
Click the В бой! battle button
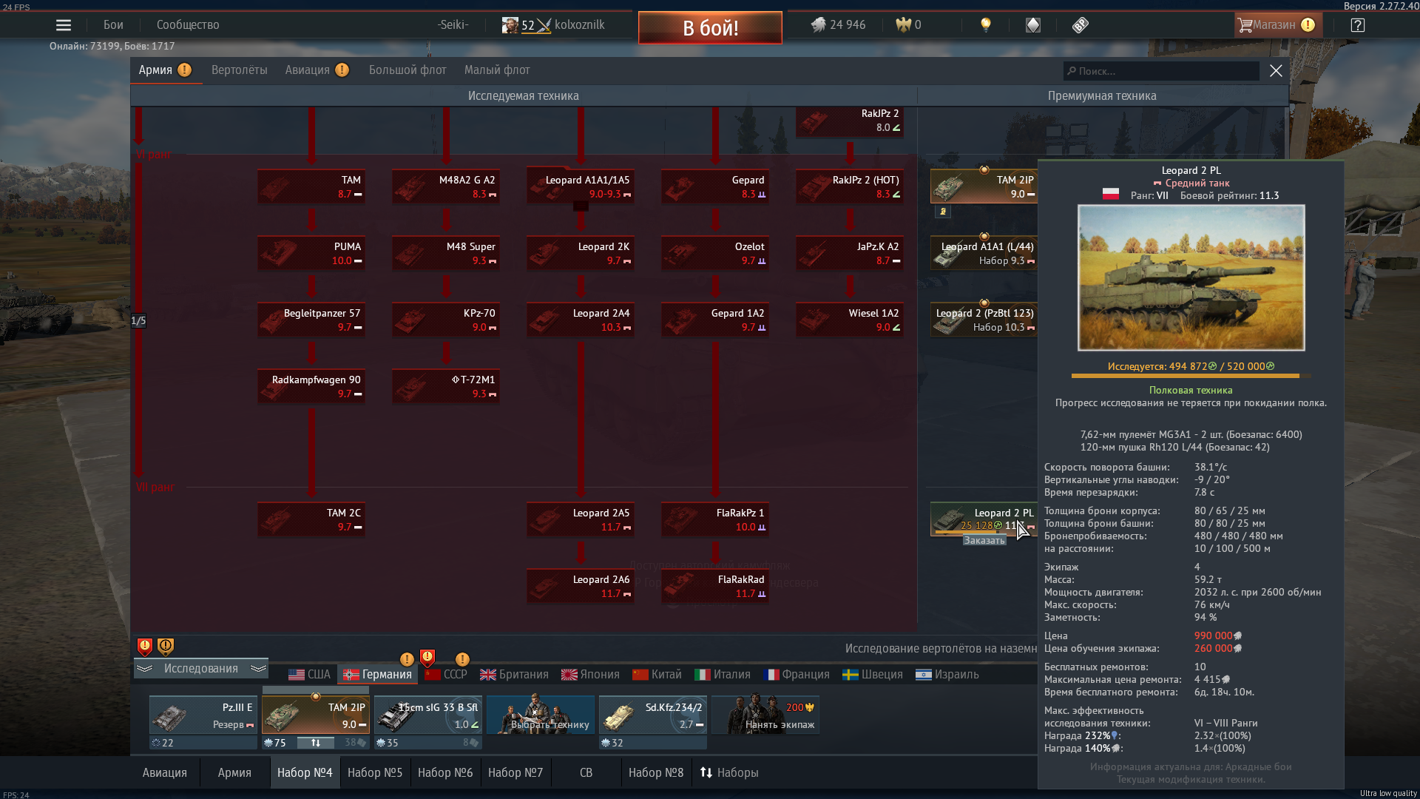710,28
